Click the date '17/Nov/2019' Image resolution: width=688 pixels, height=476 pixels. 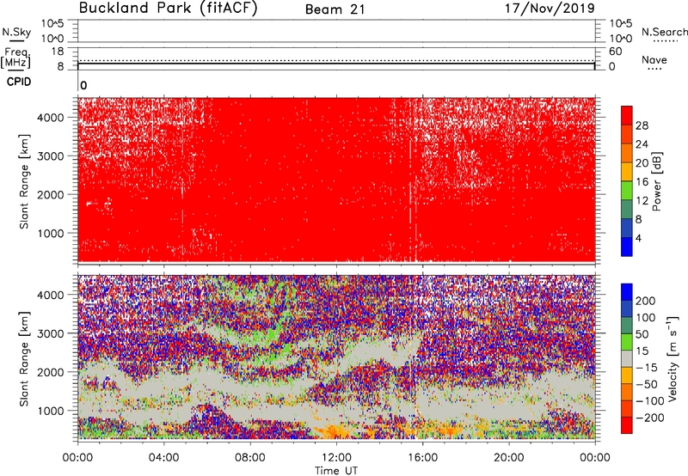click(550, 8)
